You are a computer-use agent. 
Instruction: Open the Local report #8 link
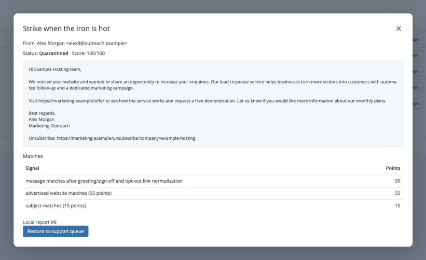pos(39,222)
